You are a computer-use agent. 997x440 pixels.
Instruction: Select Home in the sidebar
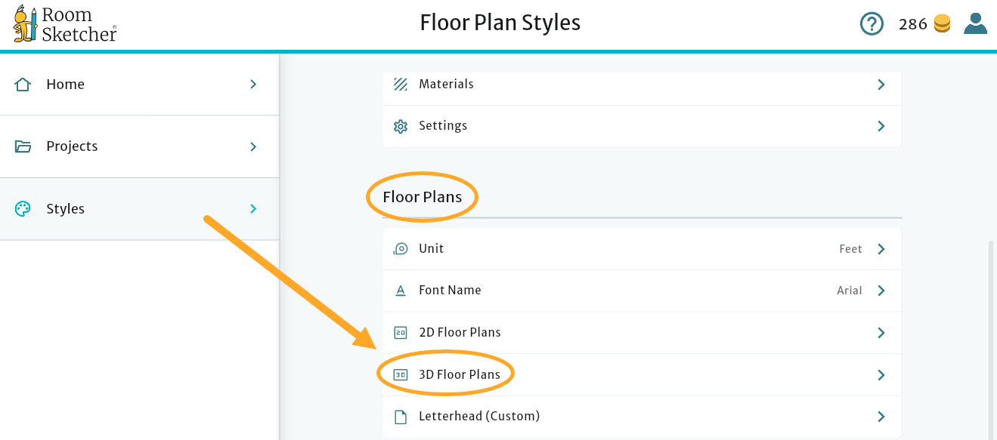coord(65,84)
